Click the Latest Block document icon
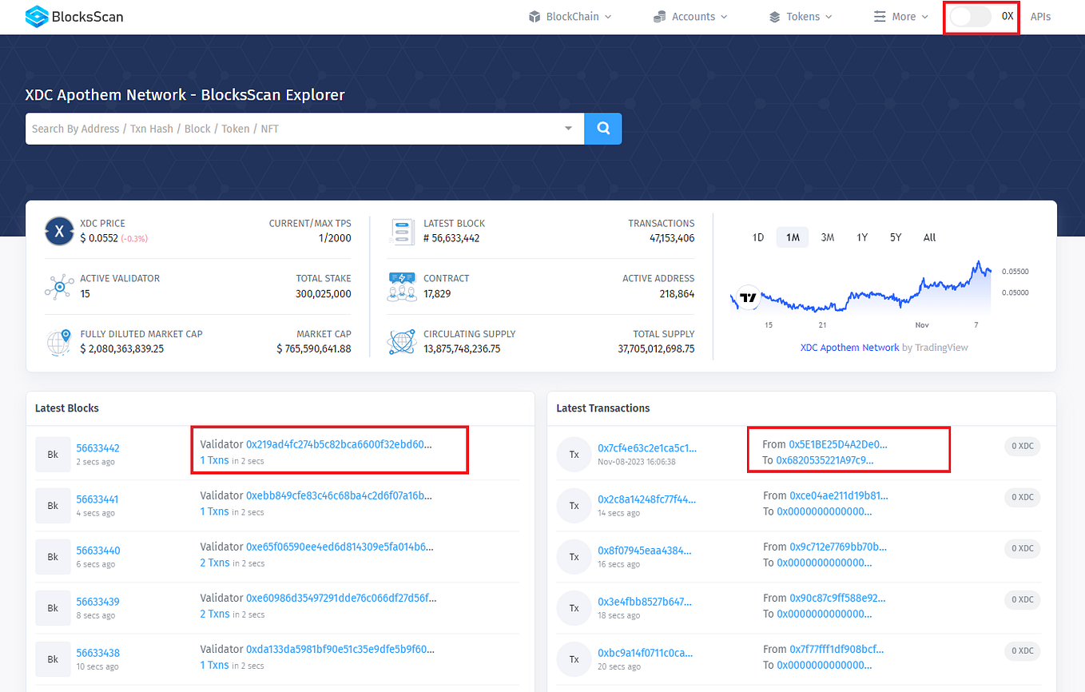 coord(402,231)
